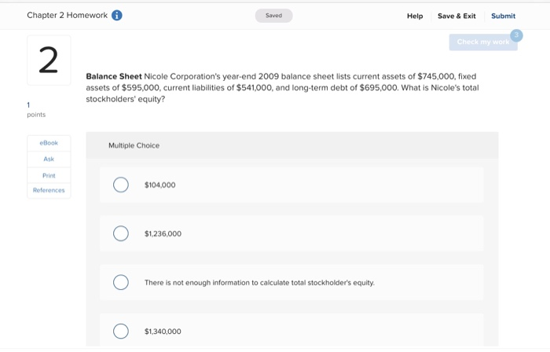Open the References sidebar link

point(49,190)
